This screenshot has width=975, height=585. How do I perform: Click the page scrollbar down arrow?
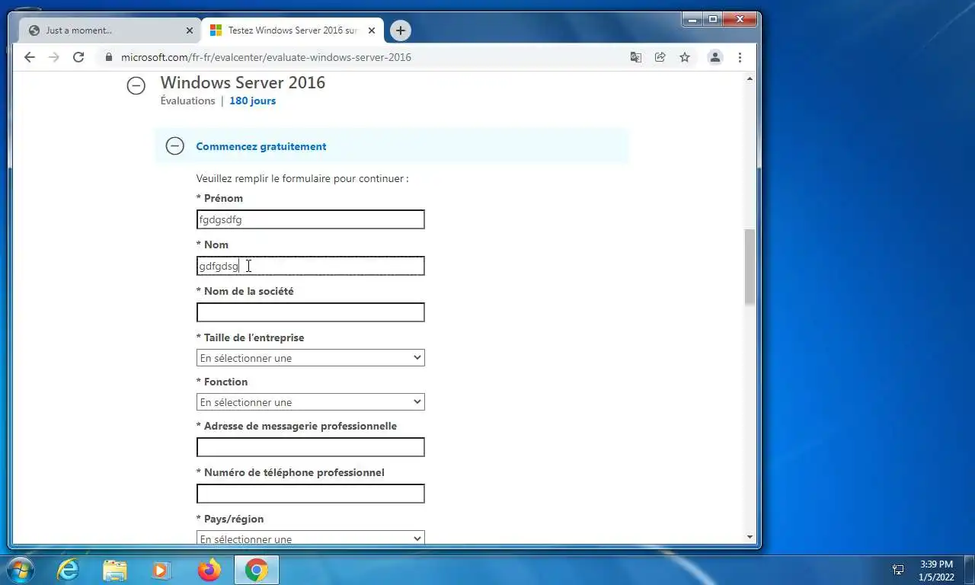(750, 537)
